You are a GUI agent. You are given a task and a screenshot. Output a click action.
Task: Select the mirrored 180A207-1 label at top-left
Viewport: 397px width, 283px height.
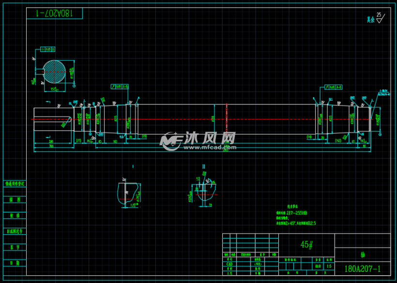point(54,14)
